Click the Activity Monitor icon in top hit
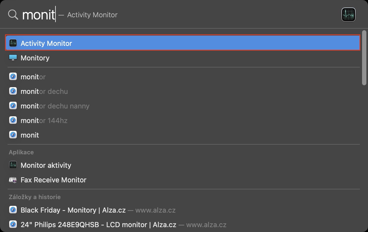 coord(13,43)
